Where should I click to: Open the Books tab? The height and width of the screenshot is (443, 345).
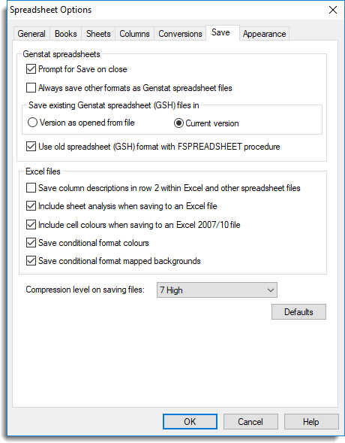[65, 34]
